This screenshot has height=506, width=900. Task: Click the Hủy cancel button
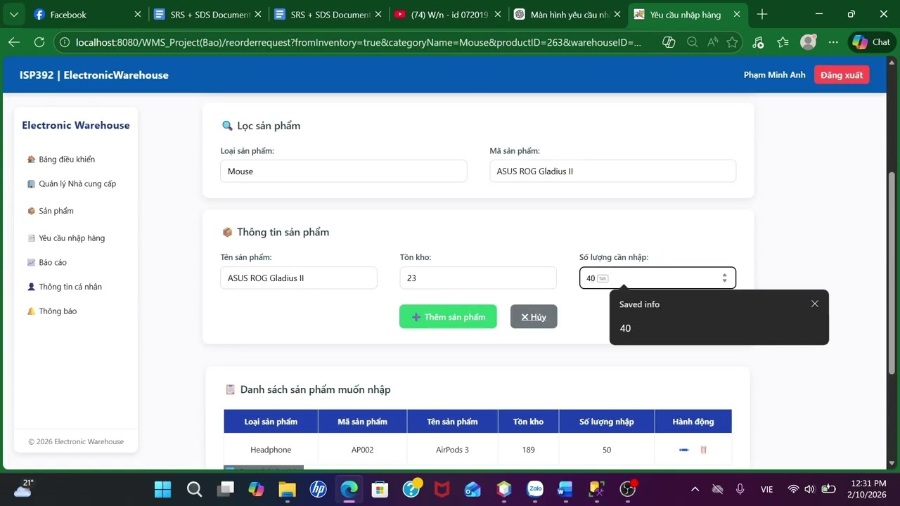[534, 316]
